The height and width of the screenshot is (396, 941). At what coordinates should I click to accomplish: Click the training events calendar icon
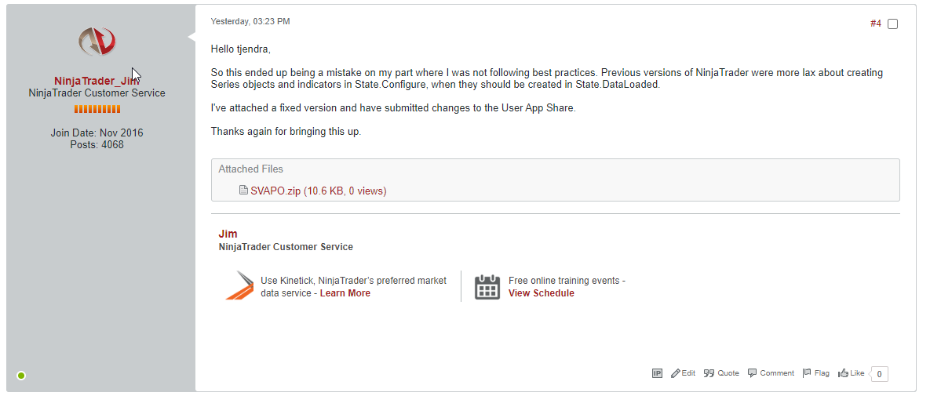click(x=487, y=286)
